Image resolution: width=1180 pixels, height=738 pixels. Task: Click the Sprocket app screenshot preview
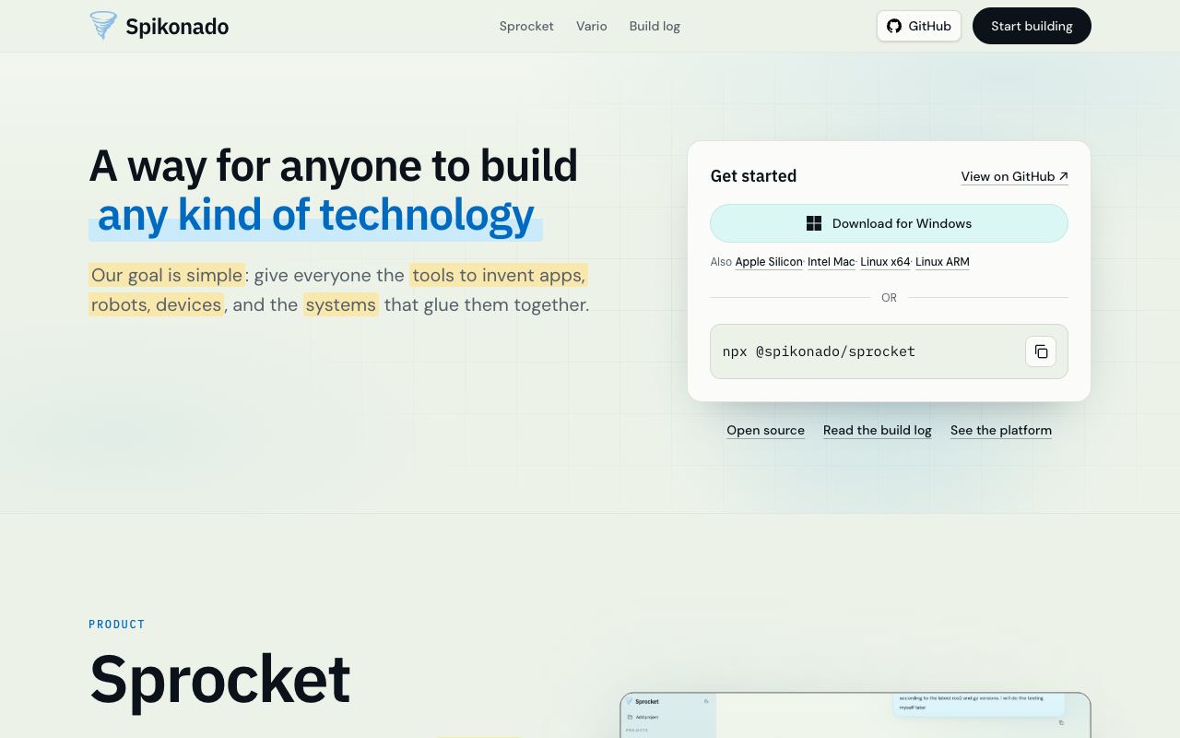855,715
